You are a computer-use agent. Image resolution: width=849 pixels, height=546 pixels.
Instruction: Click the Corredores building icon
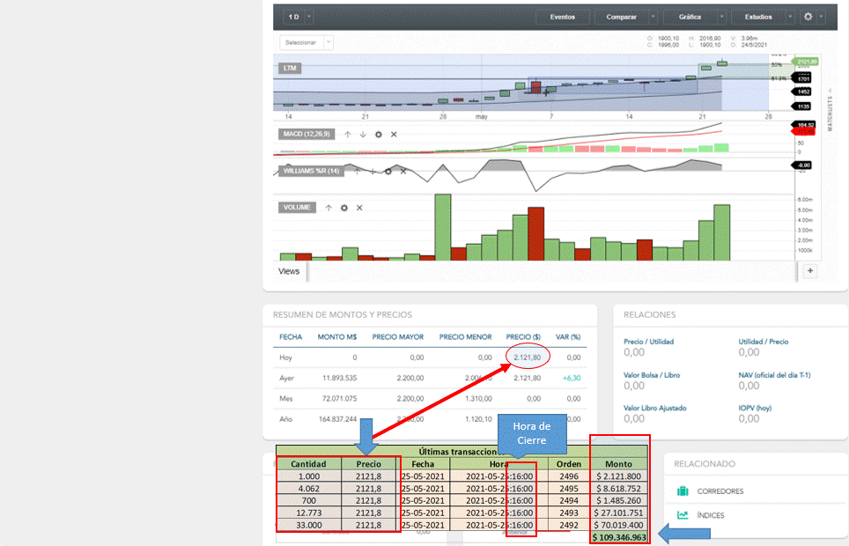pos(683,491)
